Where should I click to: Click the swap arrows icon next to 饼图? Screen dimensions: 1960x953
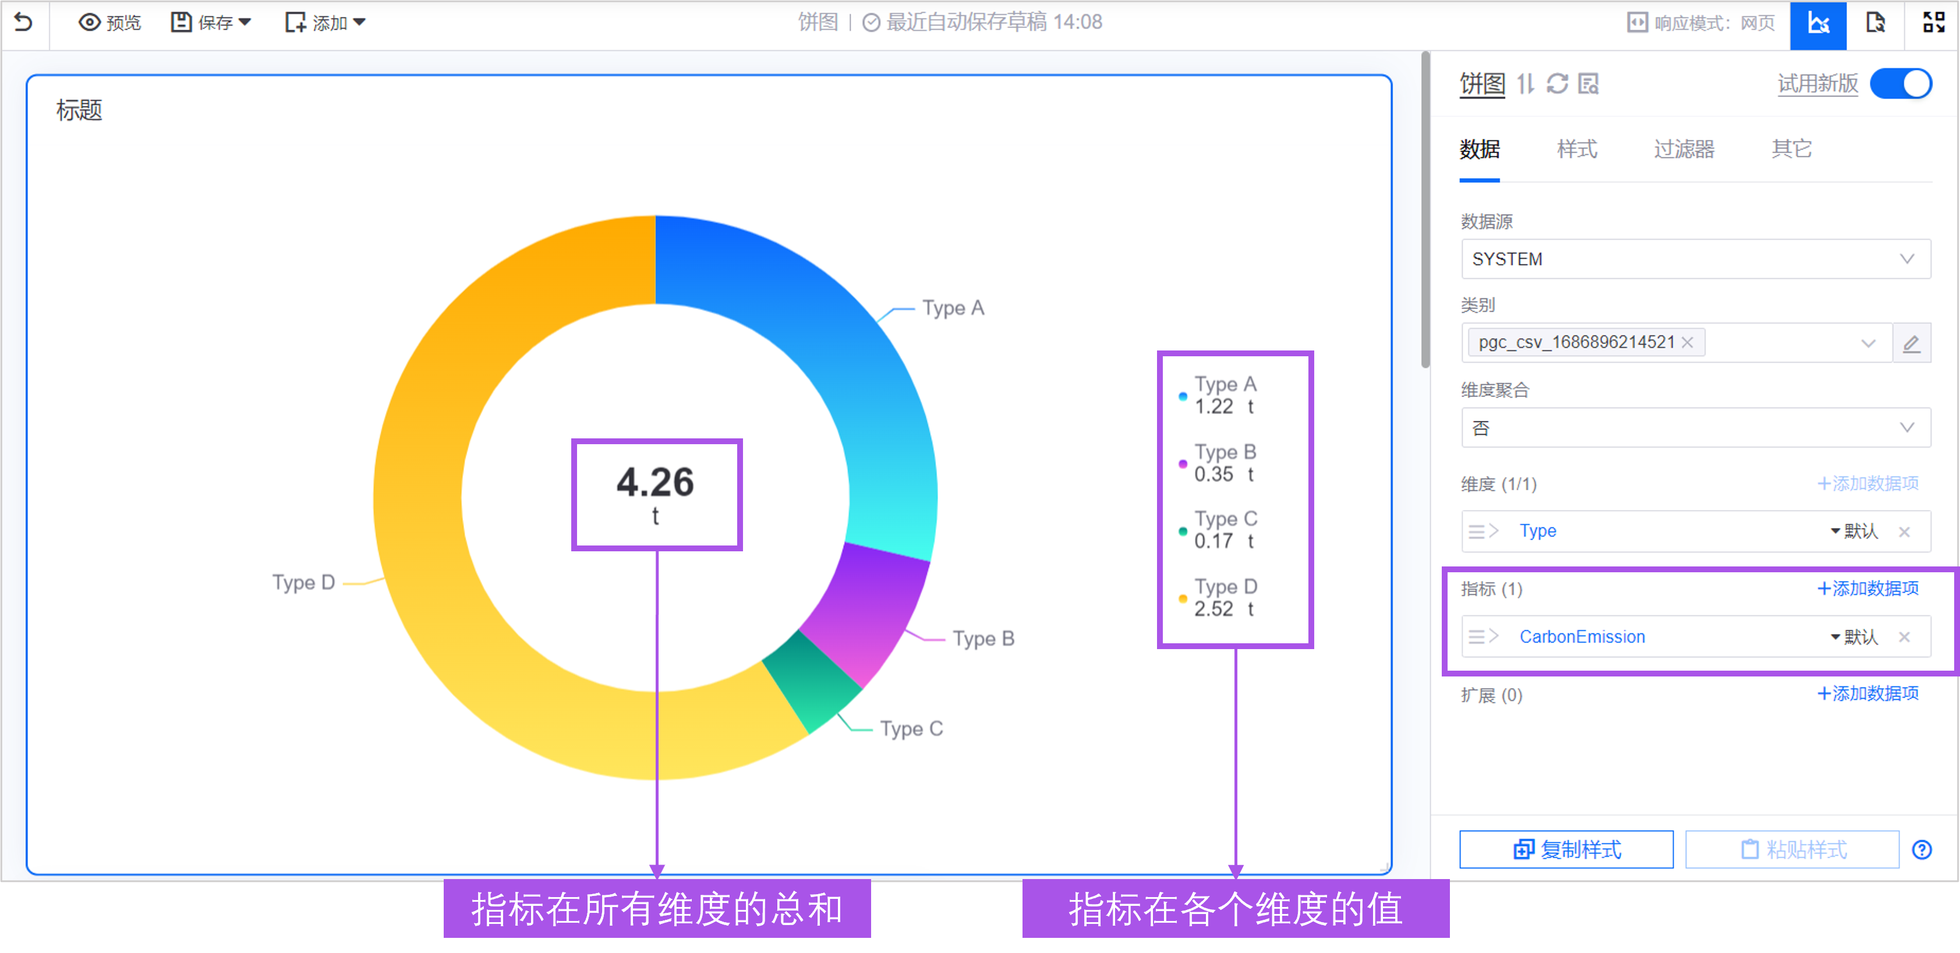(1526, 83)
